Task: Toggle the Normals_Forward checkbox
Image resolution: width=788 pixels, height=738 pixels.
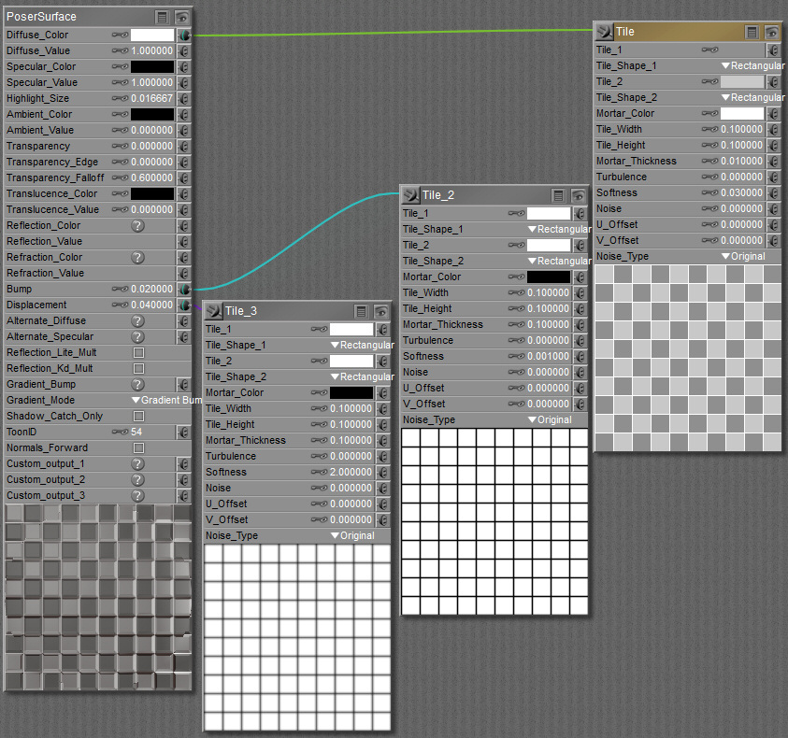Action: (138, 448)
